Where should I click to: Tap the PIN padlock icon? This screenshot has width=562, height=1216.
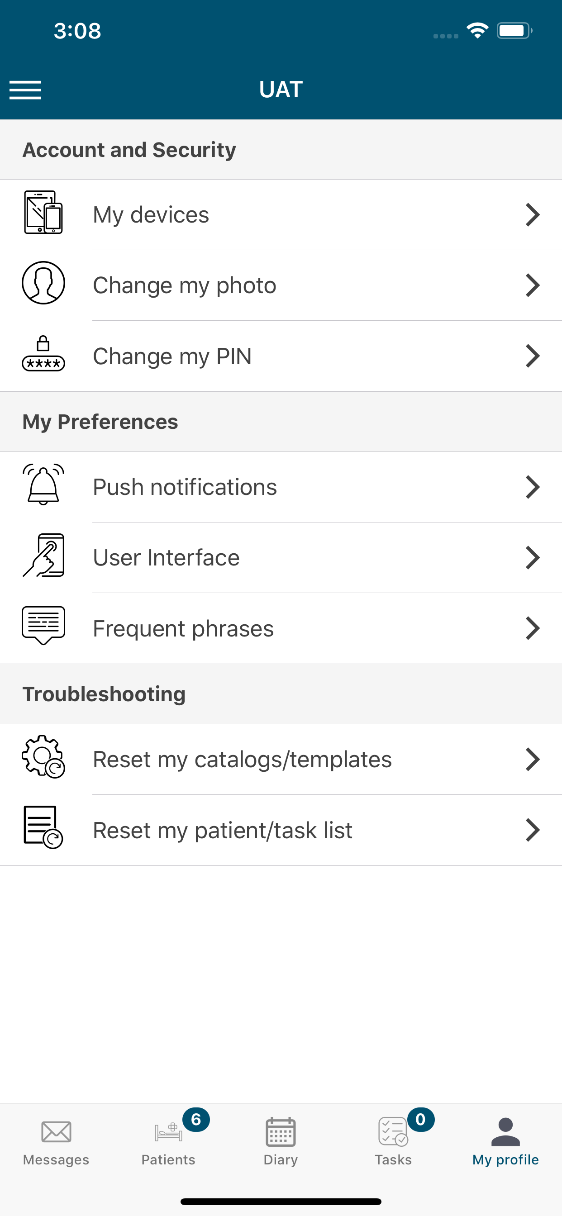(x=43, y=354)
